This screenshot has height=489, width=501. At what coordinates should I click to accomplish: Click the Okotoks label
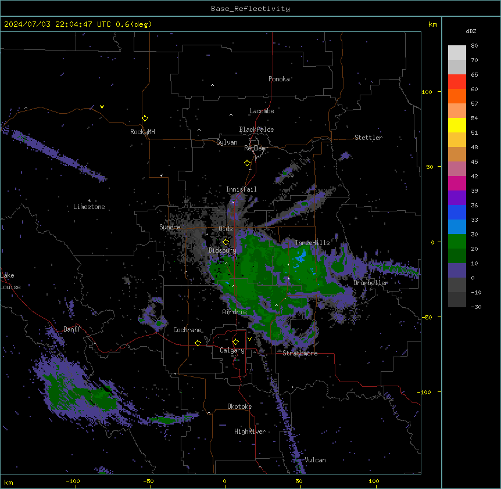tap(239, 407)
